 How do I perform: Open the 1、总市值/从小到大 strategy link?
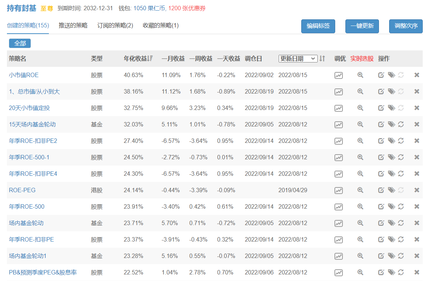tap(34, 91)
